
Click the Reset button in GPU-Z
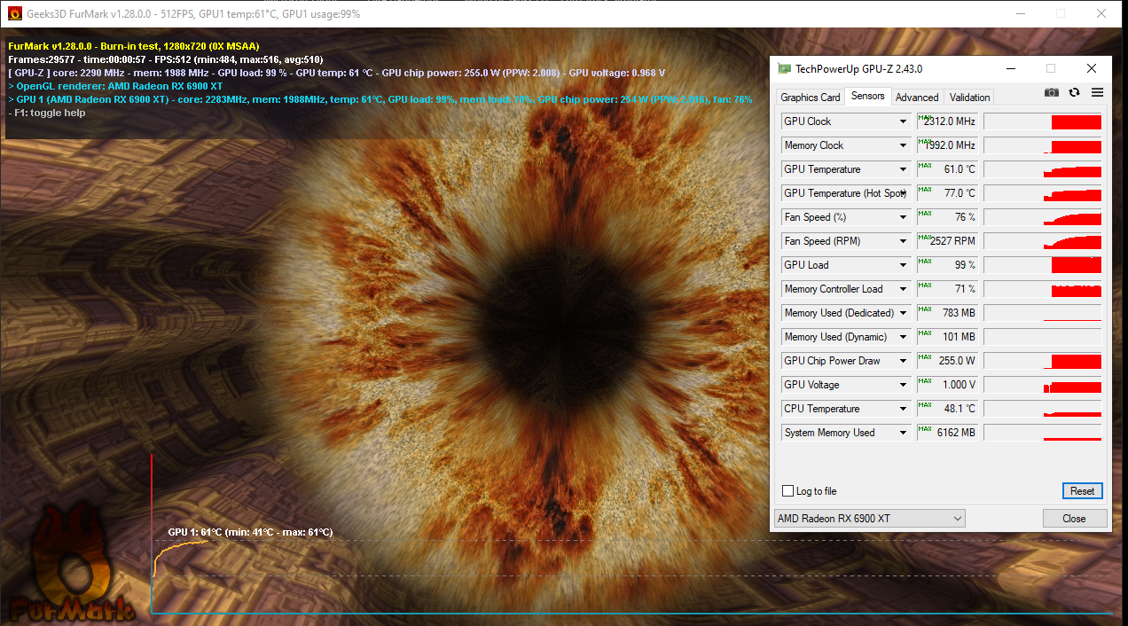pyautogui.click(x=1082, y=491)
